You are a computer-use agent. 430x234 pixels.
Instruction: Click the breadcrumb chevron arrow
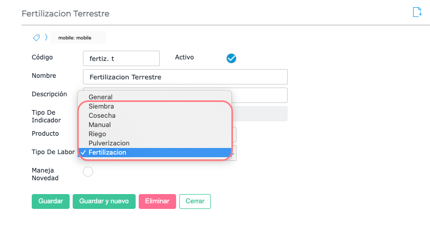46,37
